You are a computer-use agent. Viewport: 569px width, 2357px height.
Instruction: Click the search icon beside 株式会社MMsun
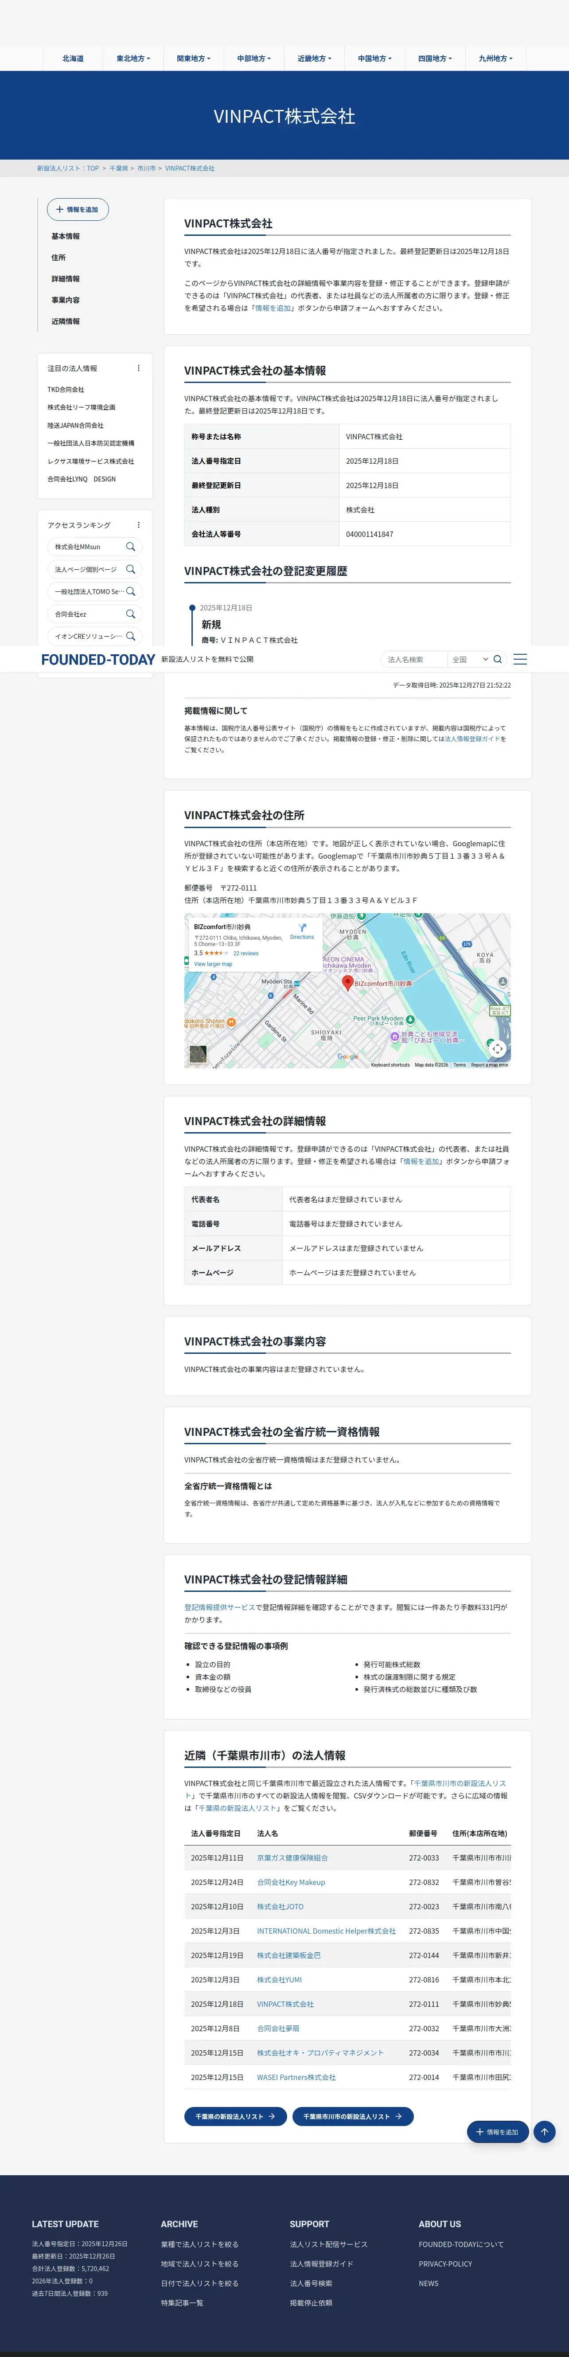(x=131, y=547)
